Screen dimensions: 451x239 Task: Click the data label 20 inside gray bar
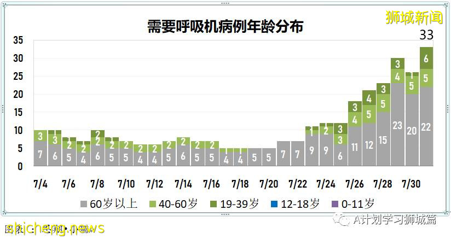pyautogui.click(x=412, y=131)
